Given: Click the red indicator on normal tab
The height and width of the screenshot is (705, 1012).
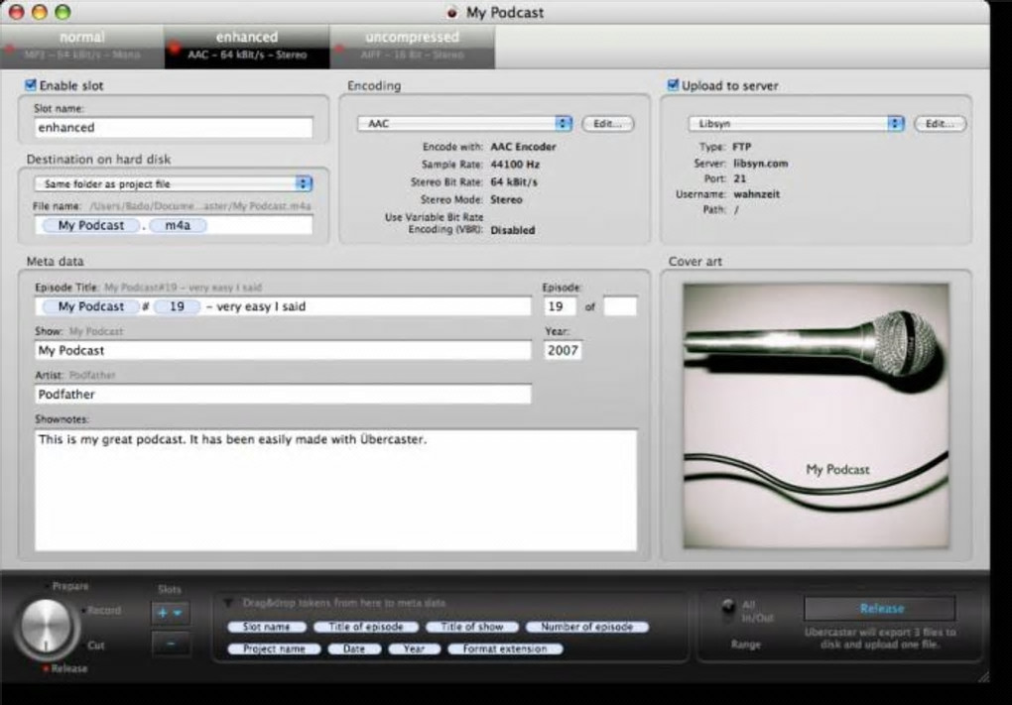Looking at the screenshot, I should pos(9,49).
